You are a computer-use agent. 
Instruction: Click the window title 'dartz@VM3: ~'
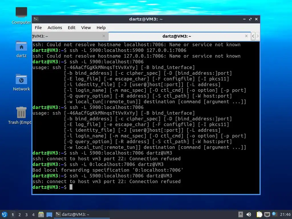pyautogui.click(x=146, y=19)
